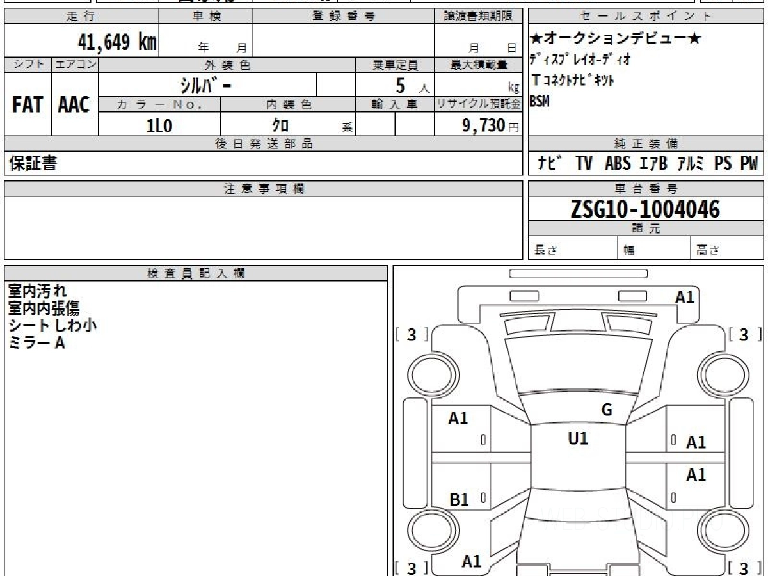Screen dimensions: 768x576
Task: Click the エアコン header label
Action: coord(75,65)
